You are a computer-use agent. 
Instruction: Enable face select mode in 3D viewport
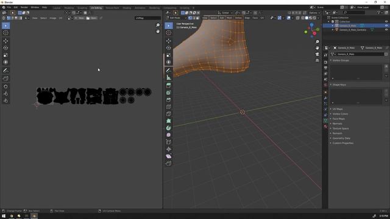[197, 18]
